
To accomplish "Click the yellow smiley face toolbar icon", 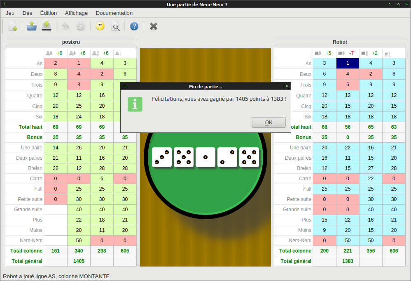I will point(100,26).
